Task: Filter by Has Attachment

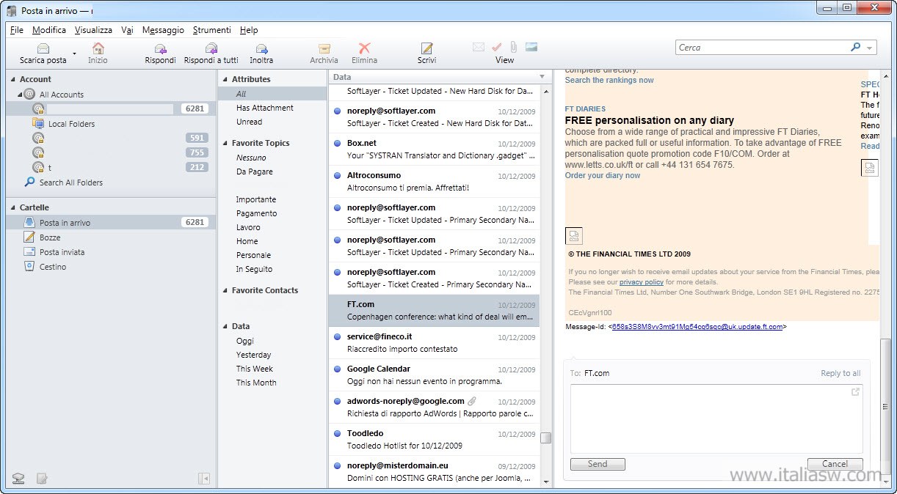Action: 265,108
